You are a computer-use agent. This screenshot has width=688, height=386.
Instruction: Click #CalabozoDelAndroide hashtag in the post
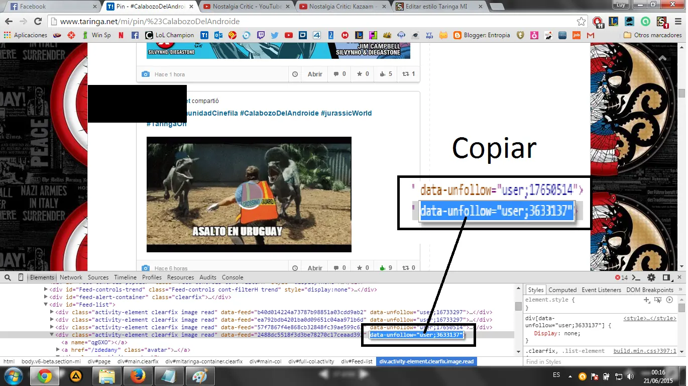pyautogui.click(x=279, y=113)
